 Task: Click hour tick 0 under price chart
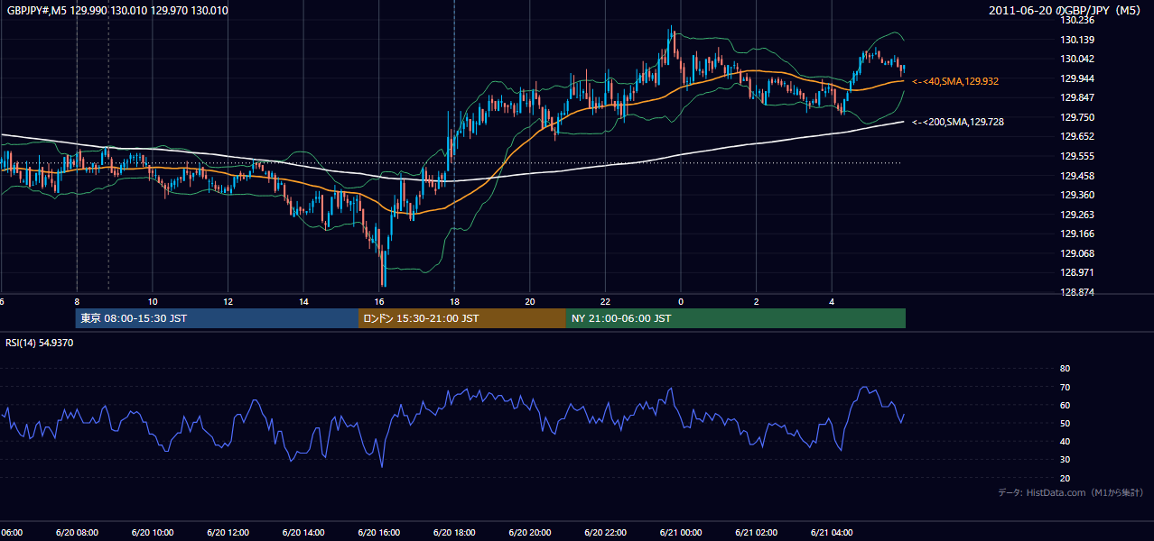coord(681,301)
